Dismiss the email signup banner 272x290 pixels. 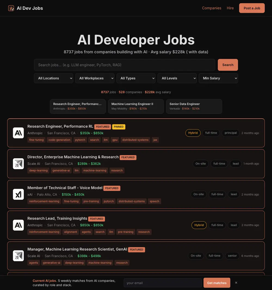click(x=236, y=283)
